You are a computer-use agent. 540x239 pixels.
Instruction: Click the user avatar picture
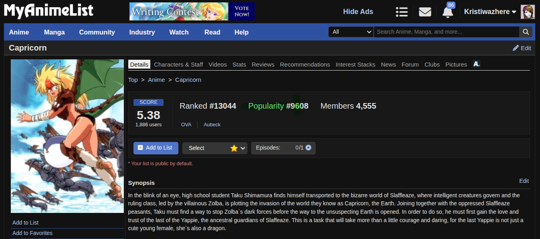pyautogui.click(x=528, y=12)
